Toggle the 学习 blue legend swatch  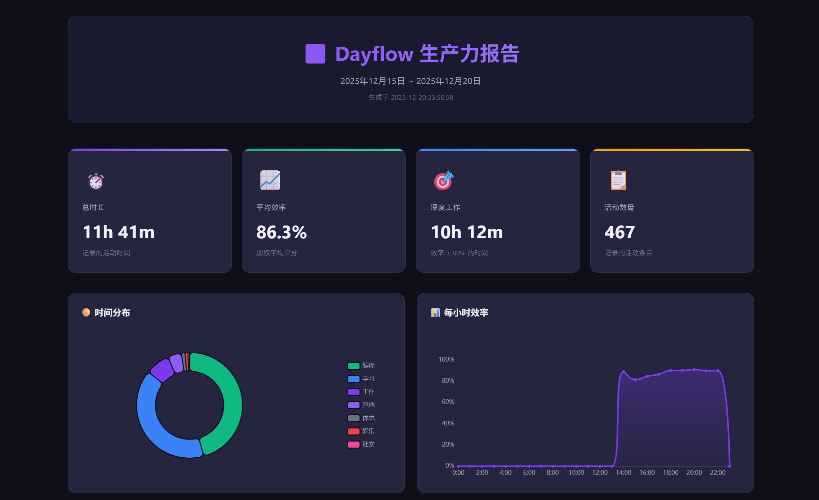pyautogui.click(x=353, y=379)
